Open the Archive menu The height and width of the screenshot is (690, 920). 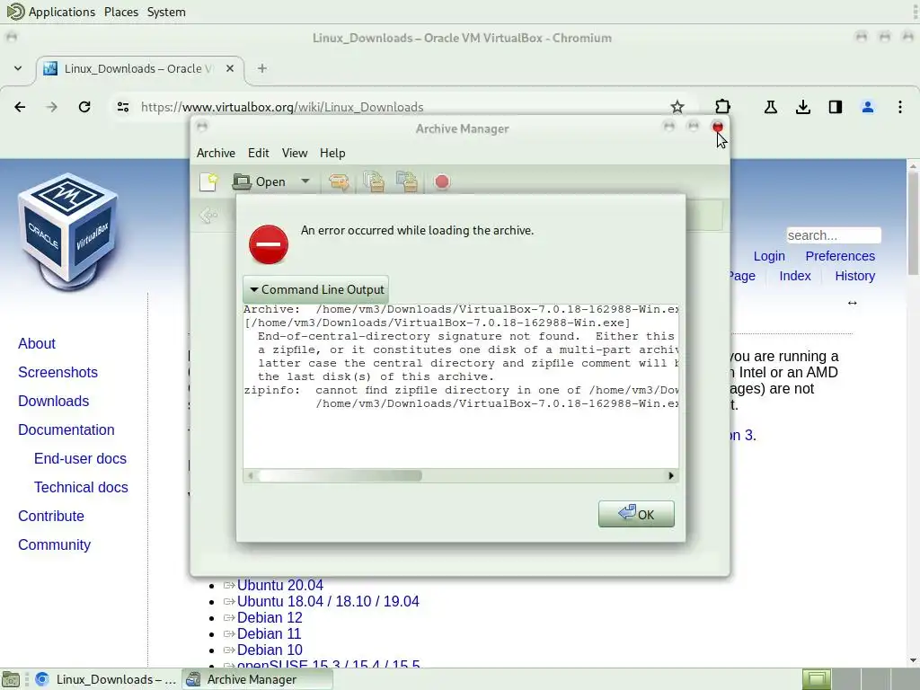coord(216,153)
